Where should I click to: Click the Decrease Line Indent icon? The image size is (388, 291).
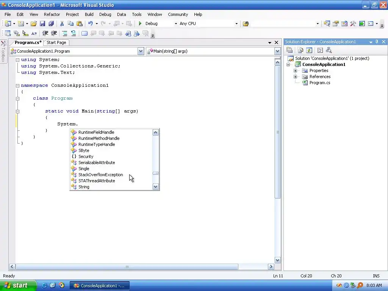[45, 33]
